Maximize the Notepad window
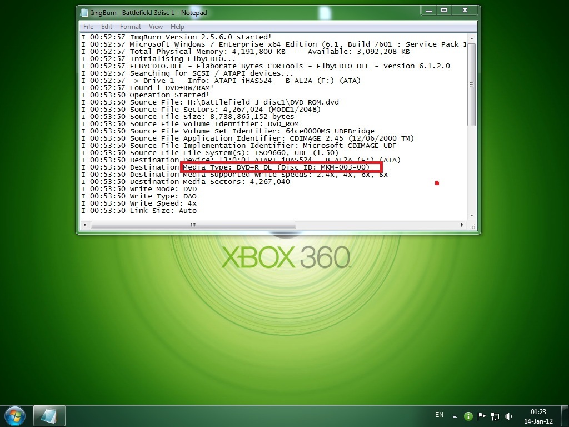The height and width of the screenshot is (427, 569). (x=444, y=11)
